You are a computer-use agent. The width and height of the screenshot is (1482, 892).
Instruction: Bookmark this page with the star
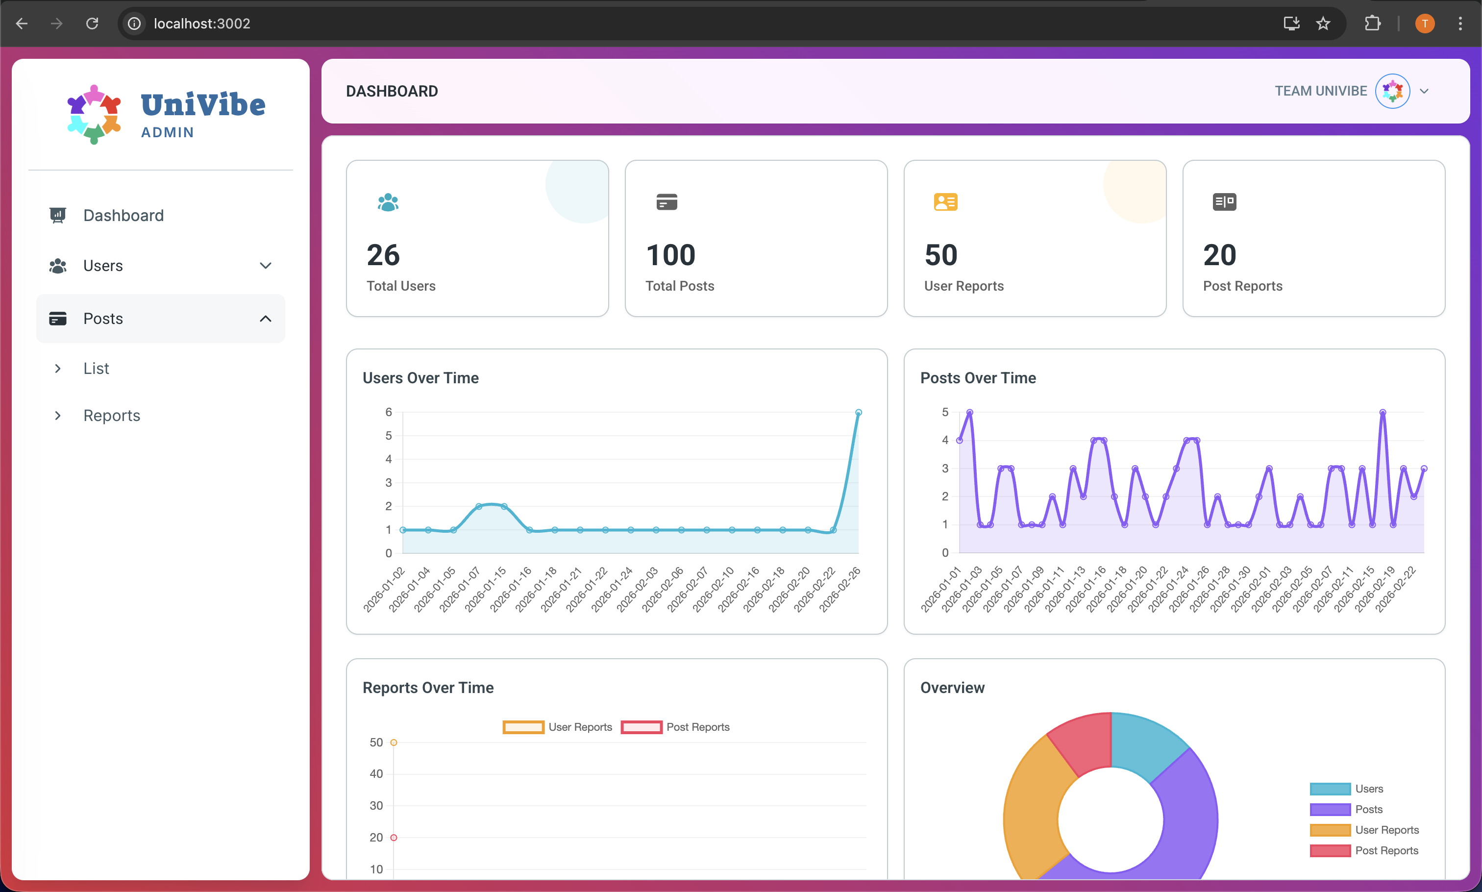point(1323,24)
